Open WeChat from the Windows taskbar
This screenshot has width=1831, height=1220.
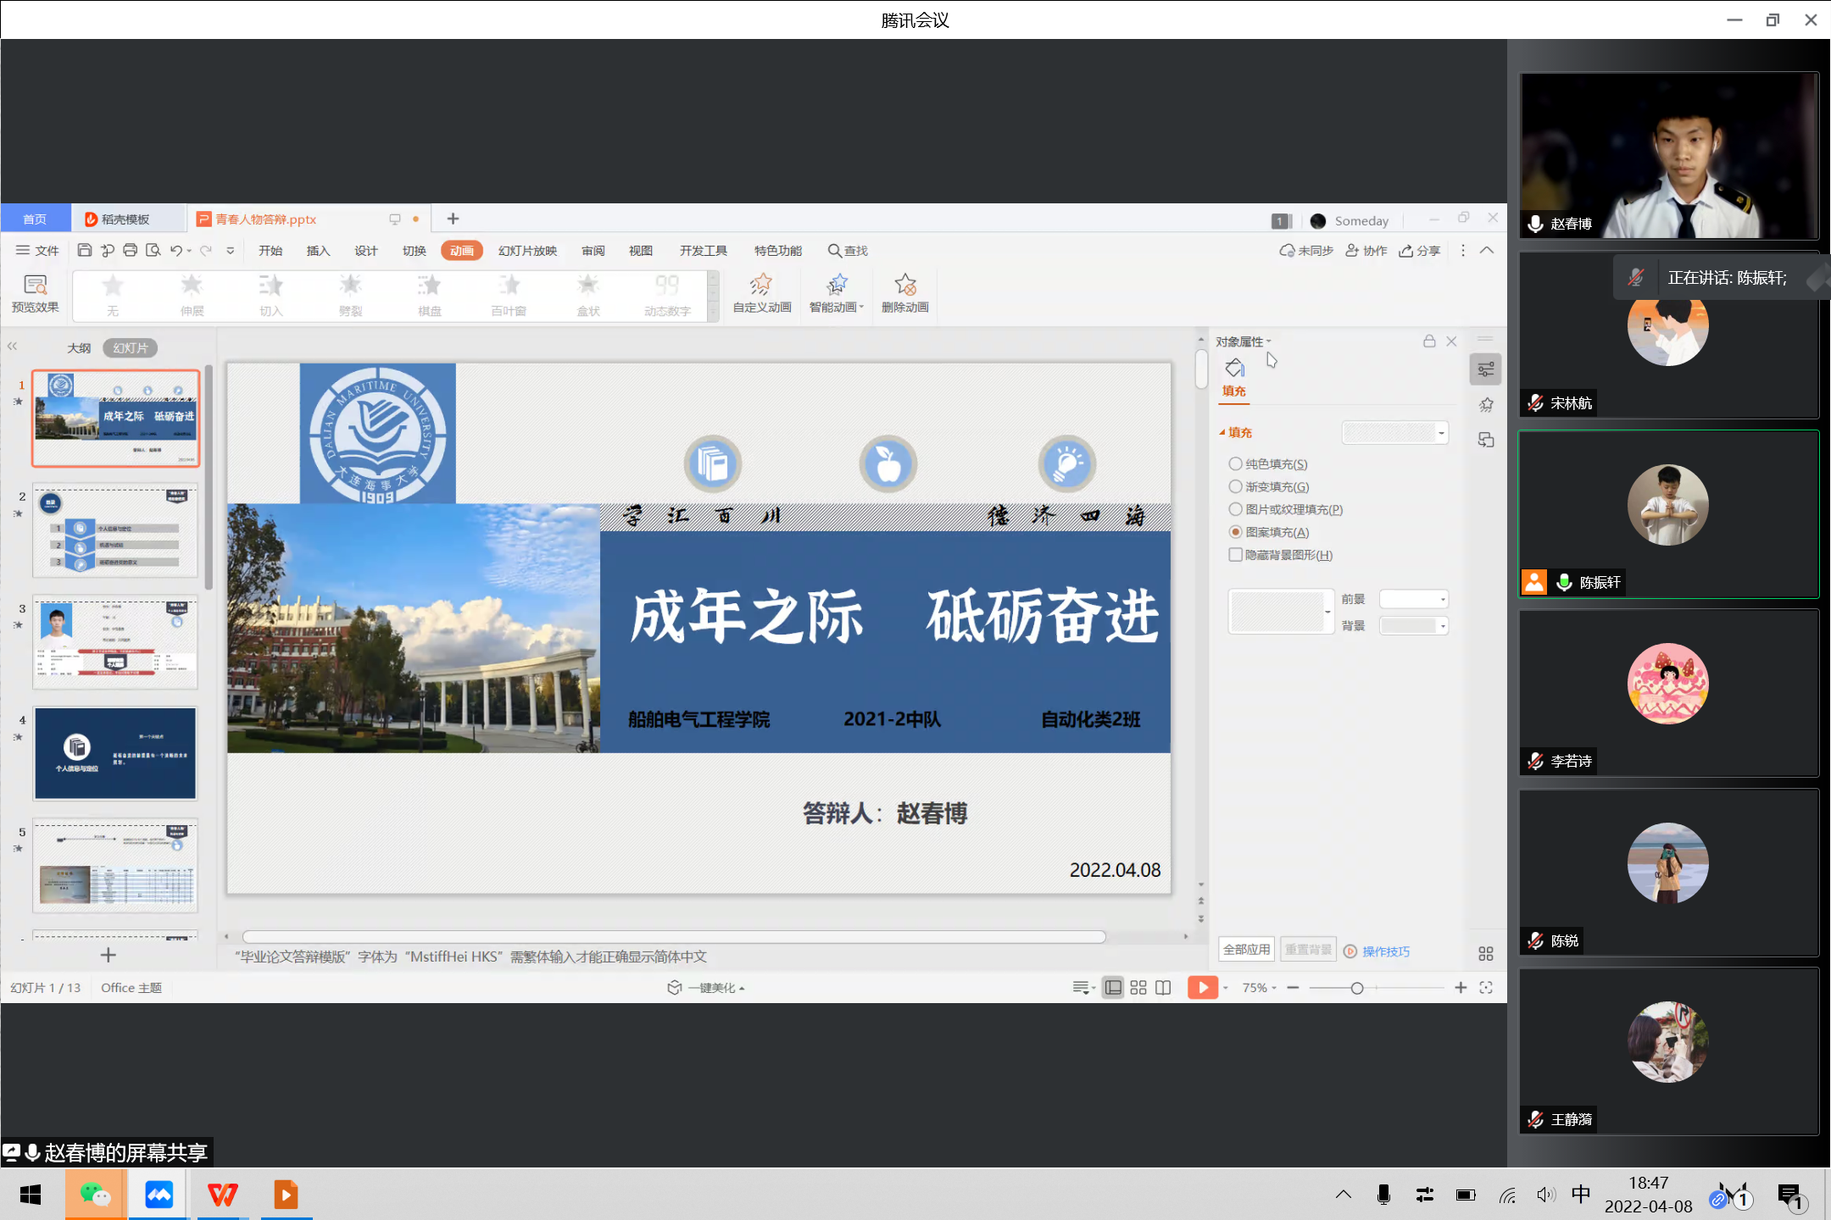point(96,1195)
